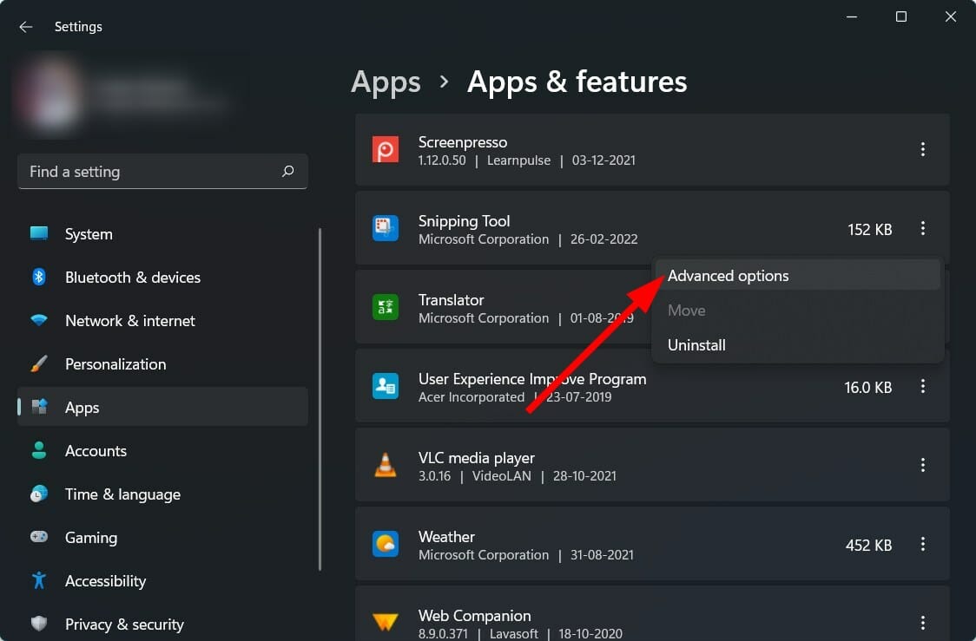
Task: Open the Weather app options menu
Action: click(x=922, y=544)
